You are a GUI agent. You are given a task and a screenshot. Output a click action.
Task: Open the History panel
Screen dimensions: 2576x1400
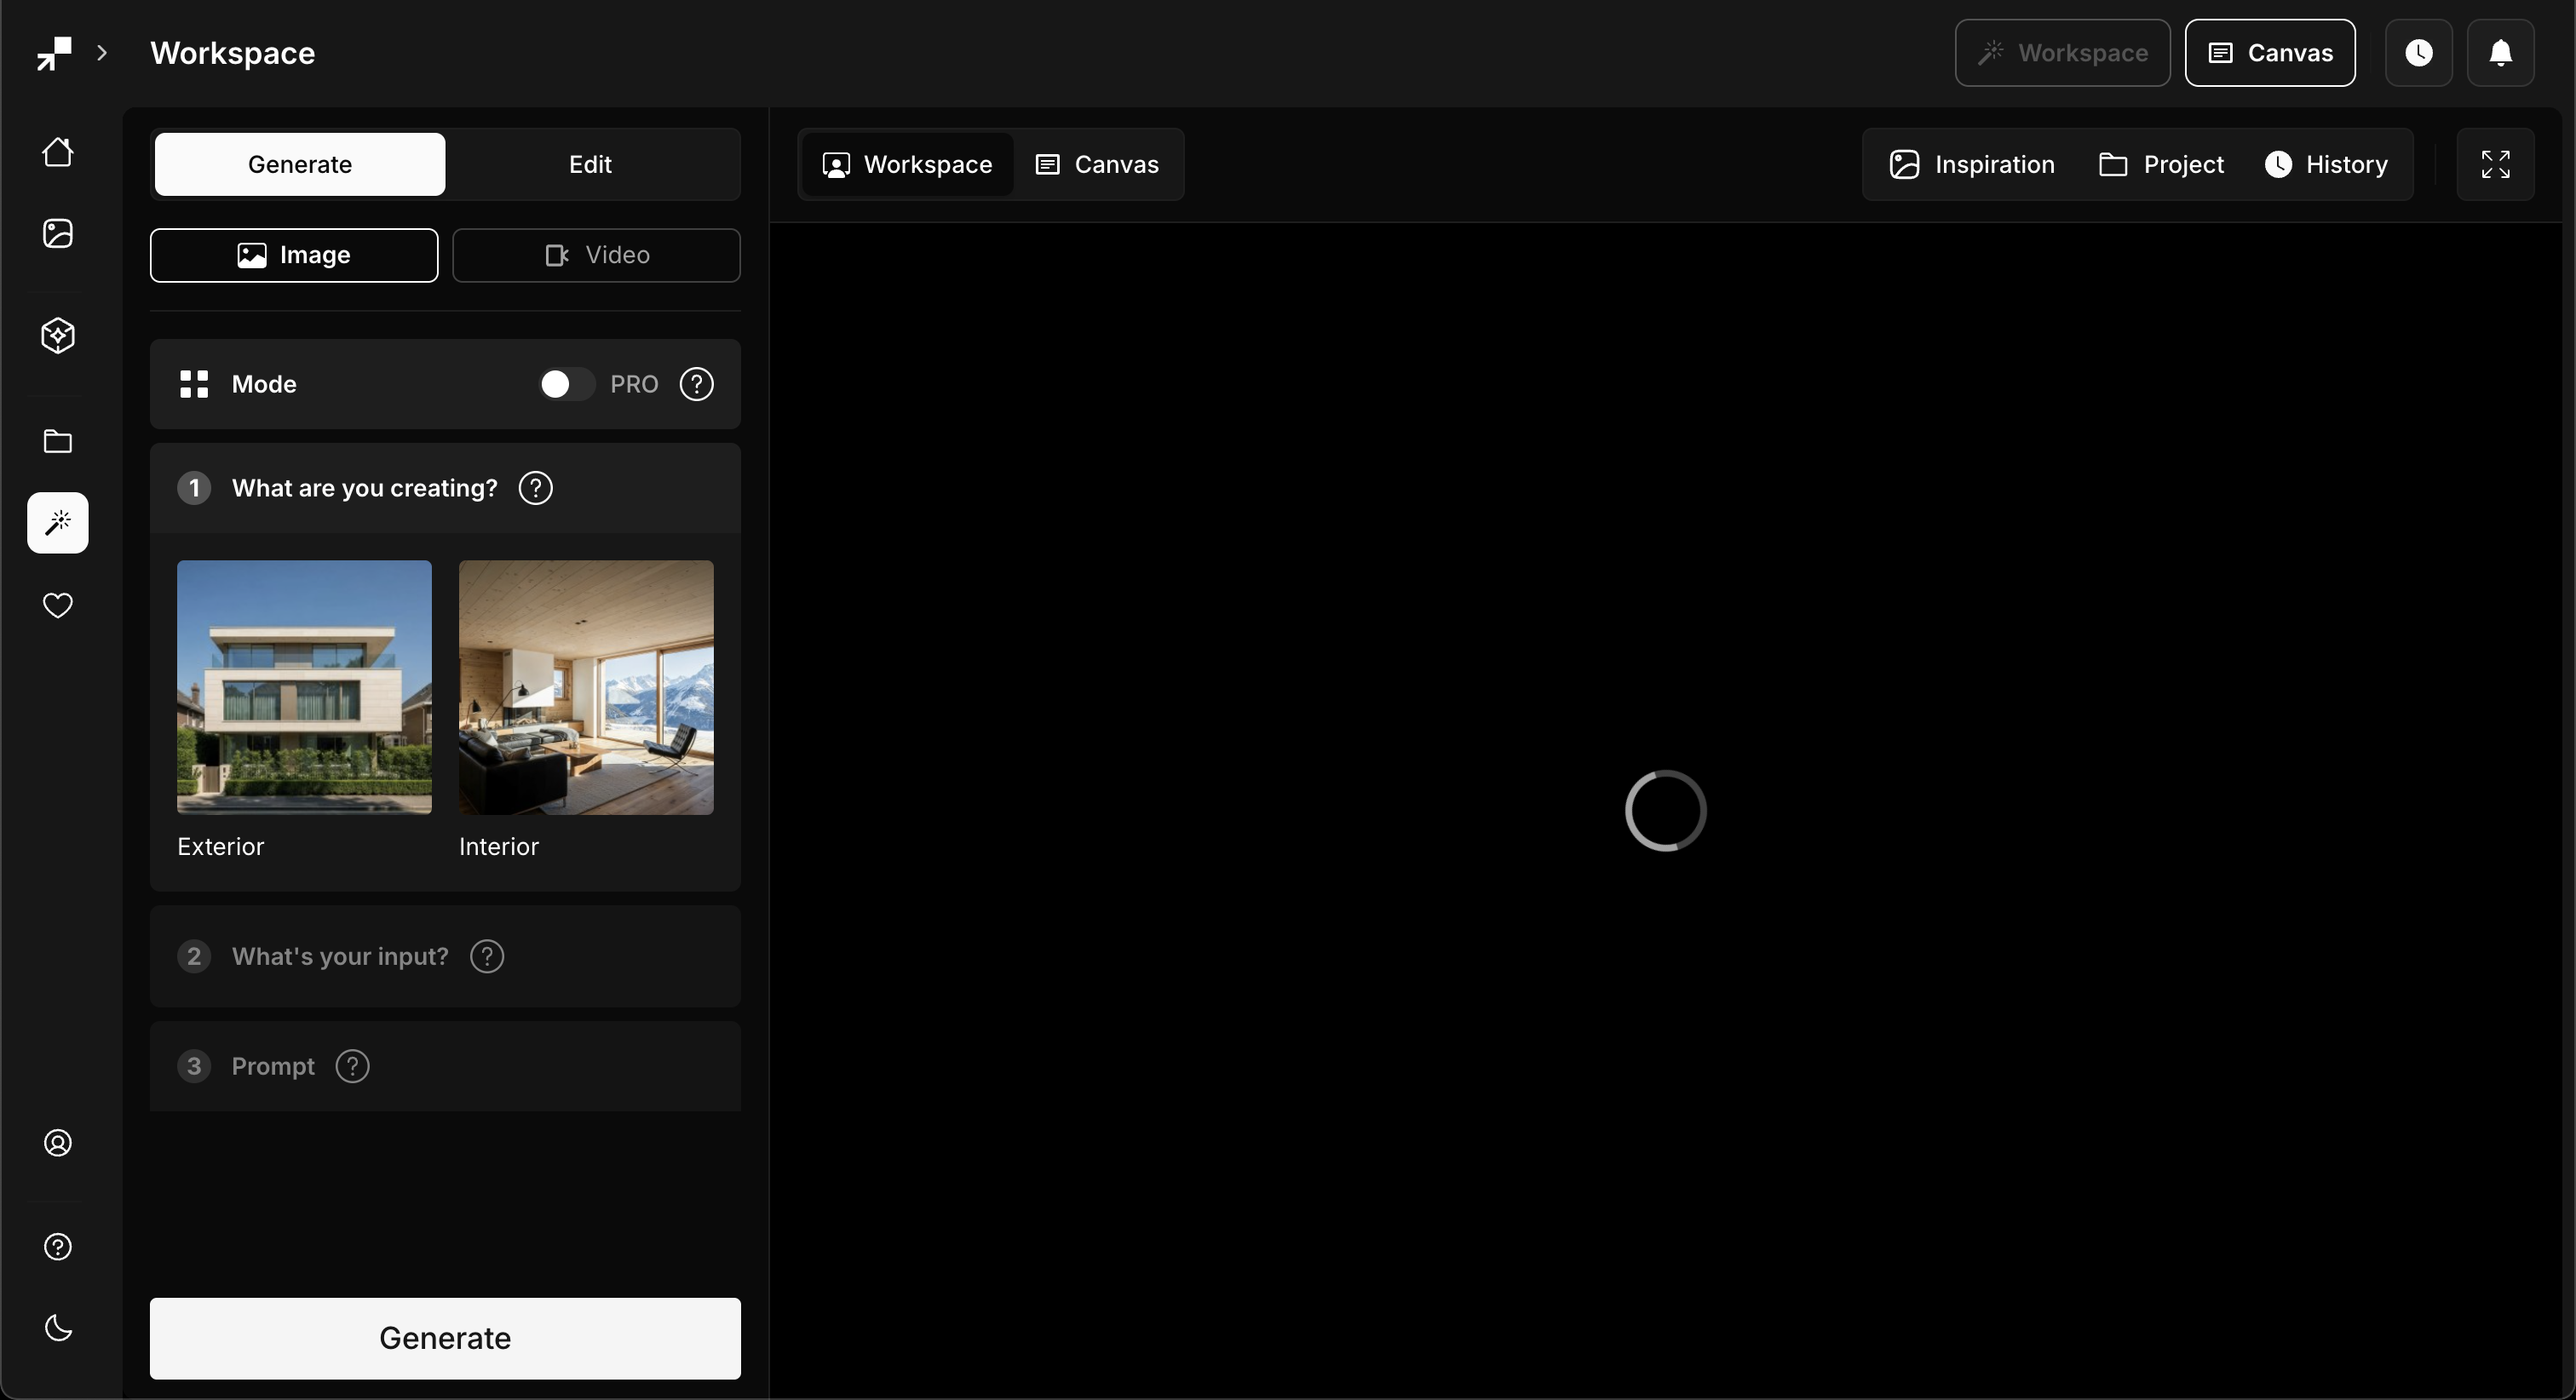[2326, 164]
